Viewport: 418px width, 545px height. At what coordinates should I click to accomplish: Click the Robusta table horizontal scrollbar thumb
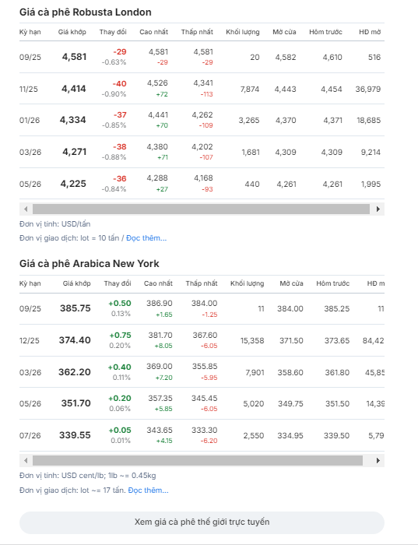click(x=201, y=209)
